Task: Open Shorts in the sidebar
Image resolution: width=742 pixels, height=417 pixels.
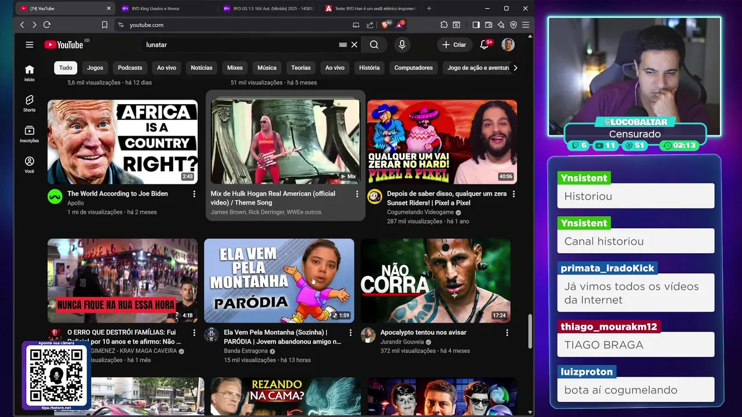Action: pos(30,104)
